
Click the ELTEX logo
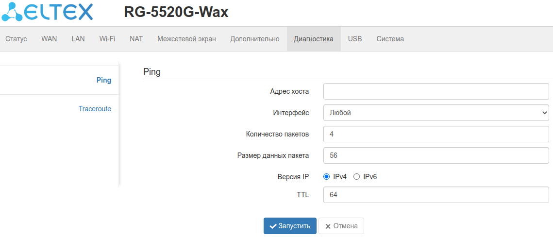click(47, 12)
